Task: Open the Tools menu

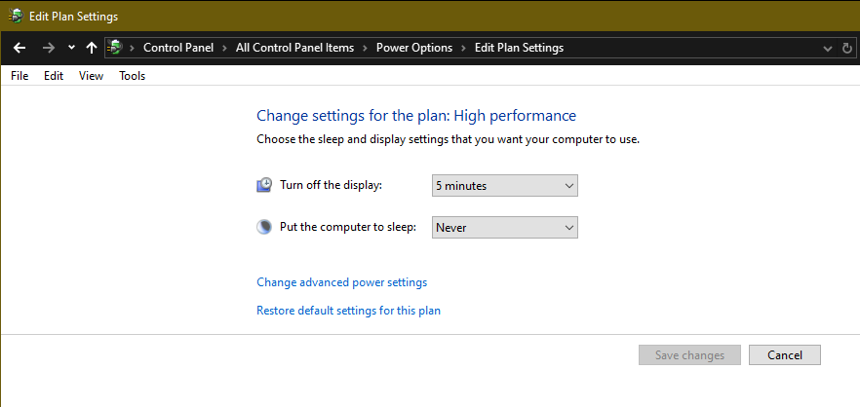Action: pos(132,76)
